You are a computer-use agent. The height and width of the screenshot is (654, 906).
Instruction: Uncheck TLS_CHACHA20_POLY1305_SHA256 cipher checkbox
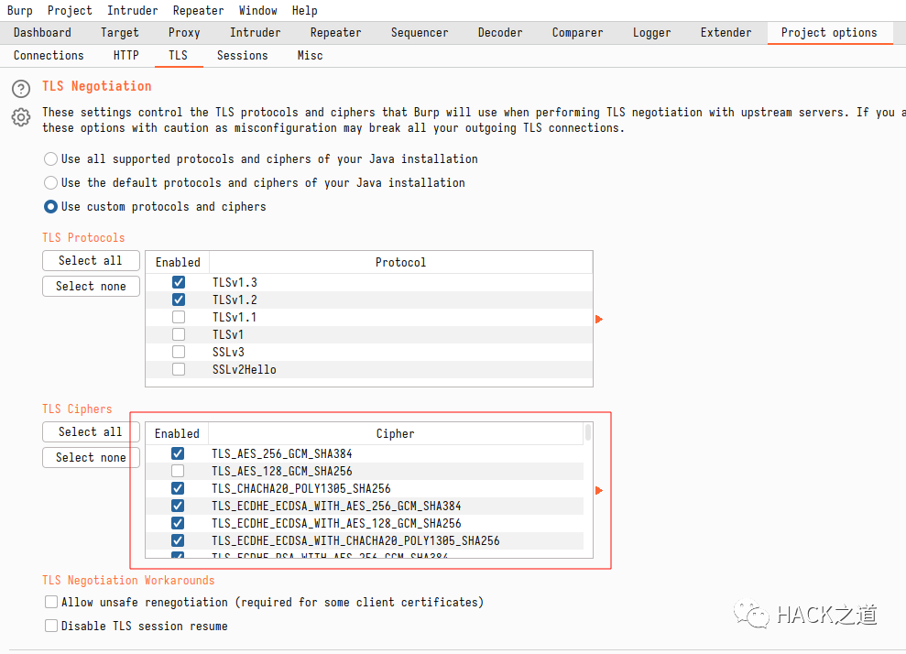pos(178,488)
